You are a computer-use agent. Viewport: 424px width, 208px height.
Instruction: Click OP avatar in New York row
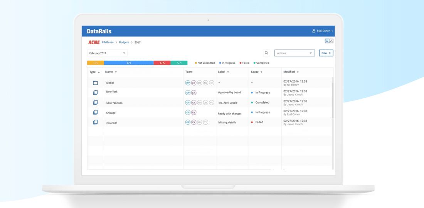tap(188, 92)
